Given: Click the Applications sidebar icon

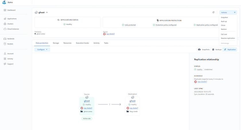Looking at the screenshot, I should (x=5, y=19).
